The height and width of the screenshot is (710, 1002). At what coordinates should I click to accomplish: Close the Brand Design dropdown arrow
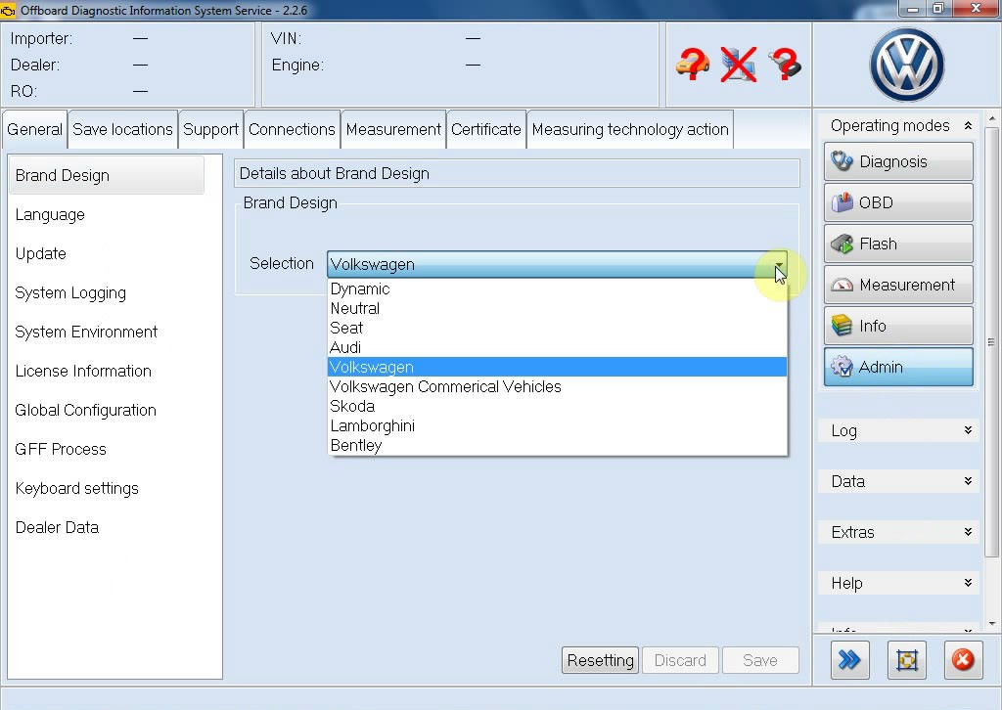coord(779,264)
